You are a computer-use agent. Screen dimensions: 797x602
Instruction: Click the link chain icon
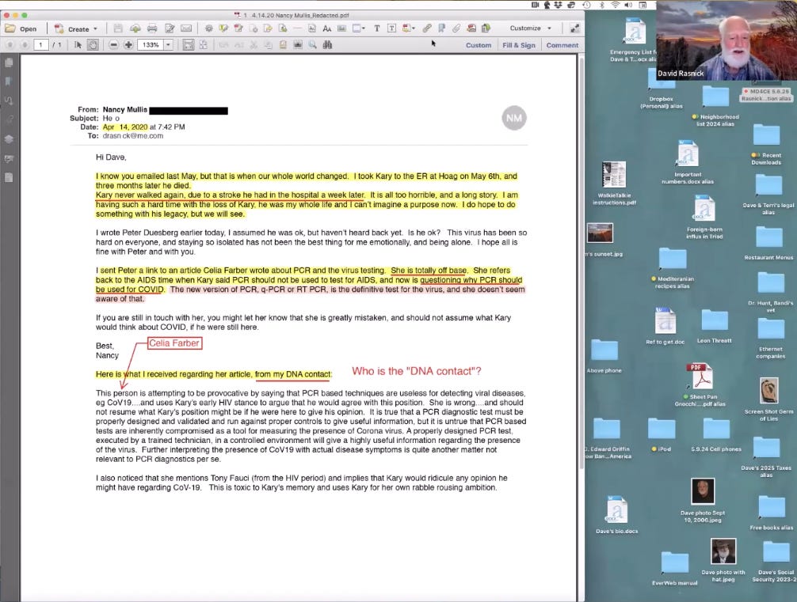tap(427, 28)
